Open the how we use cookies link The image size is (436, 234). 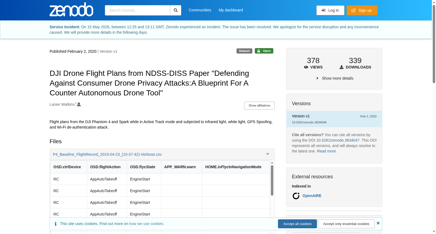146,224
